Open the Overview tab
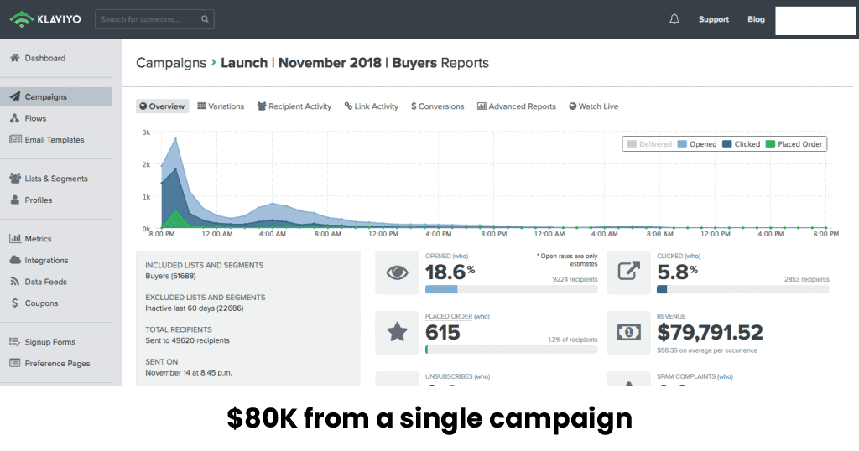859x451 pixels. (162, 106)
